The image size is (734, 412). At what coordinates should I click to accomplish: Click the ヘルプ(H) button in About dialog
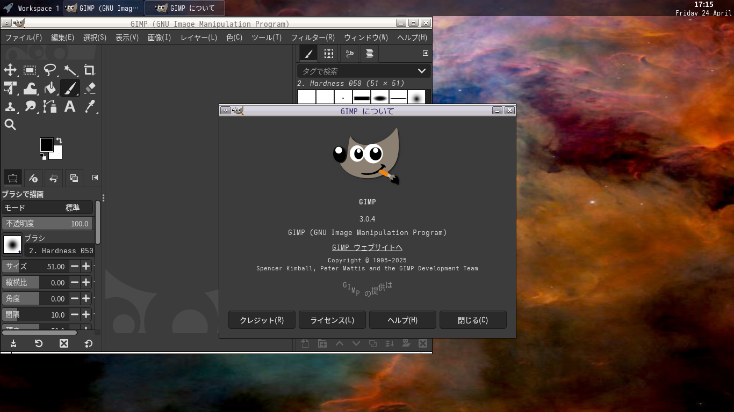(402, 320)
